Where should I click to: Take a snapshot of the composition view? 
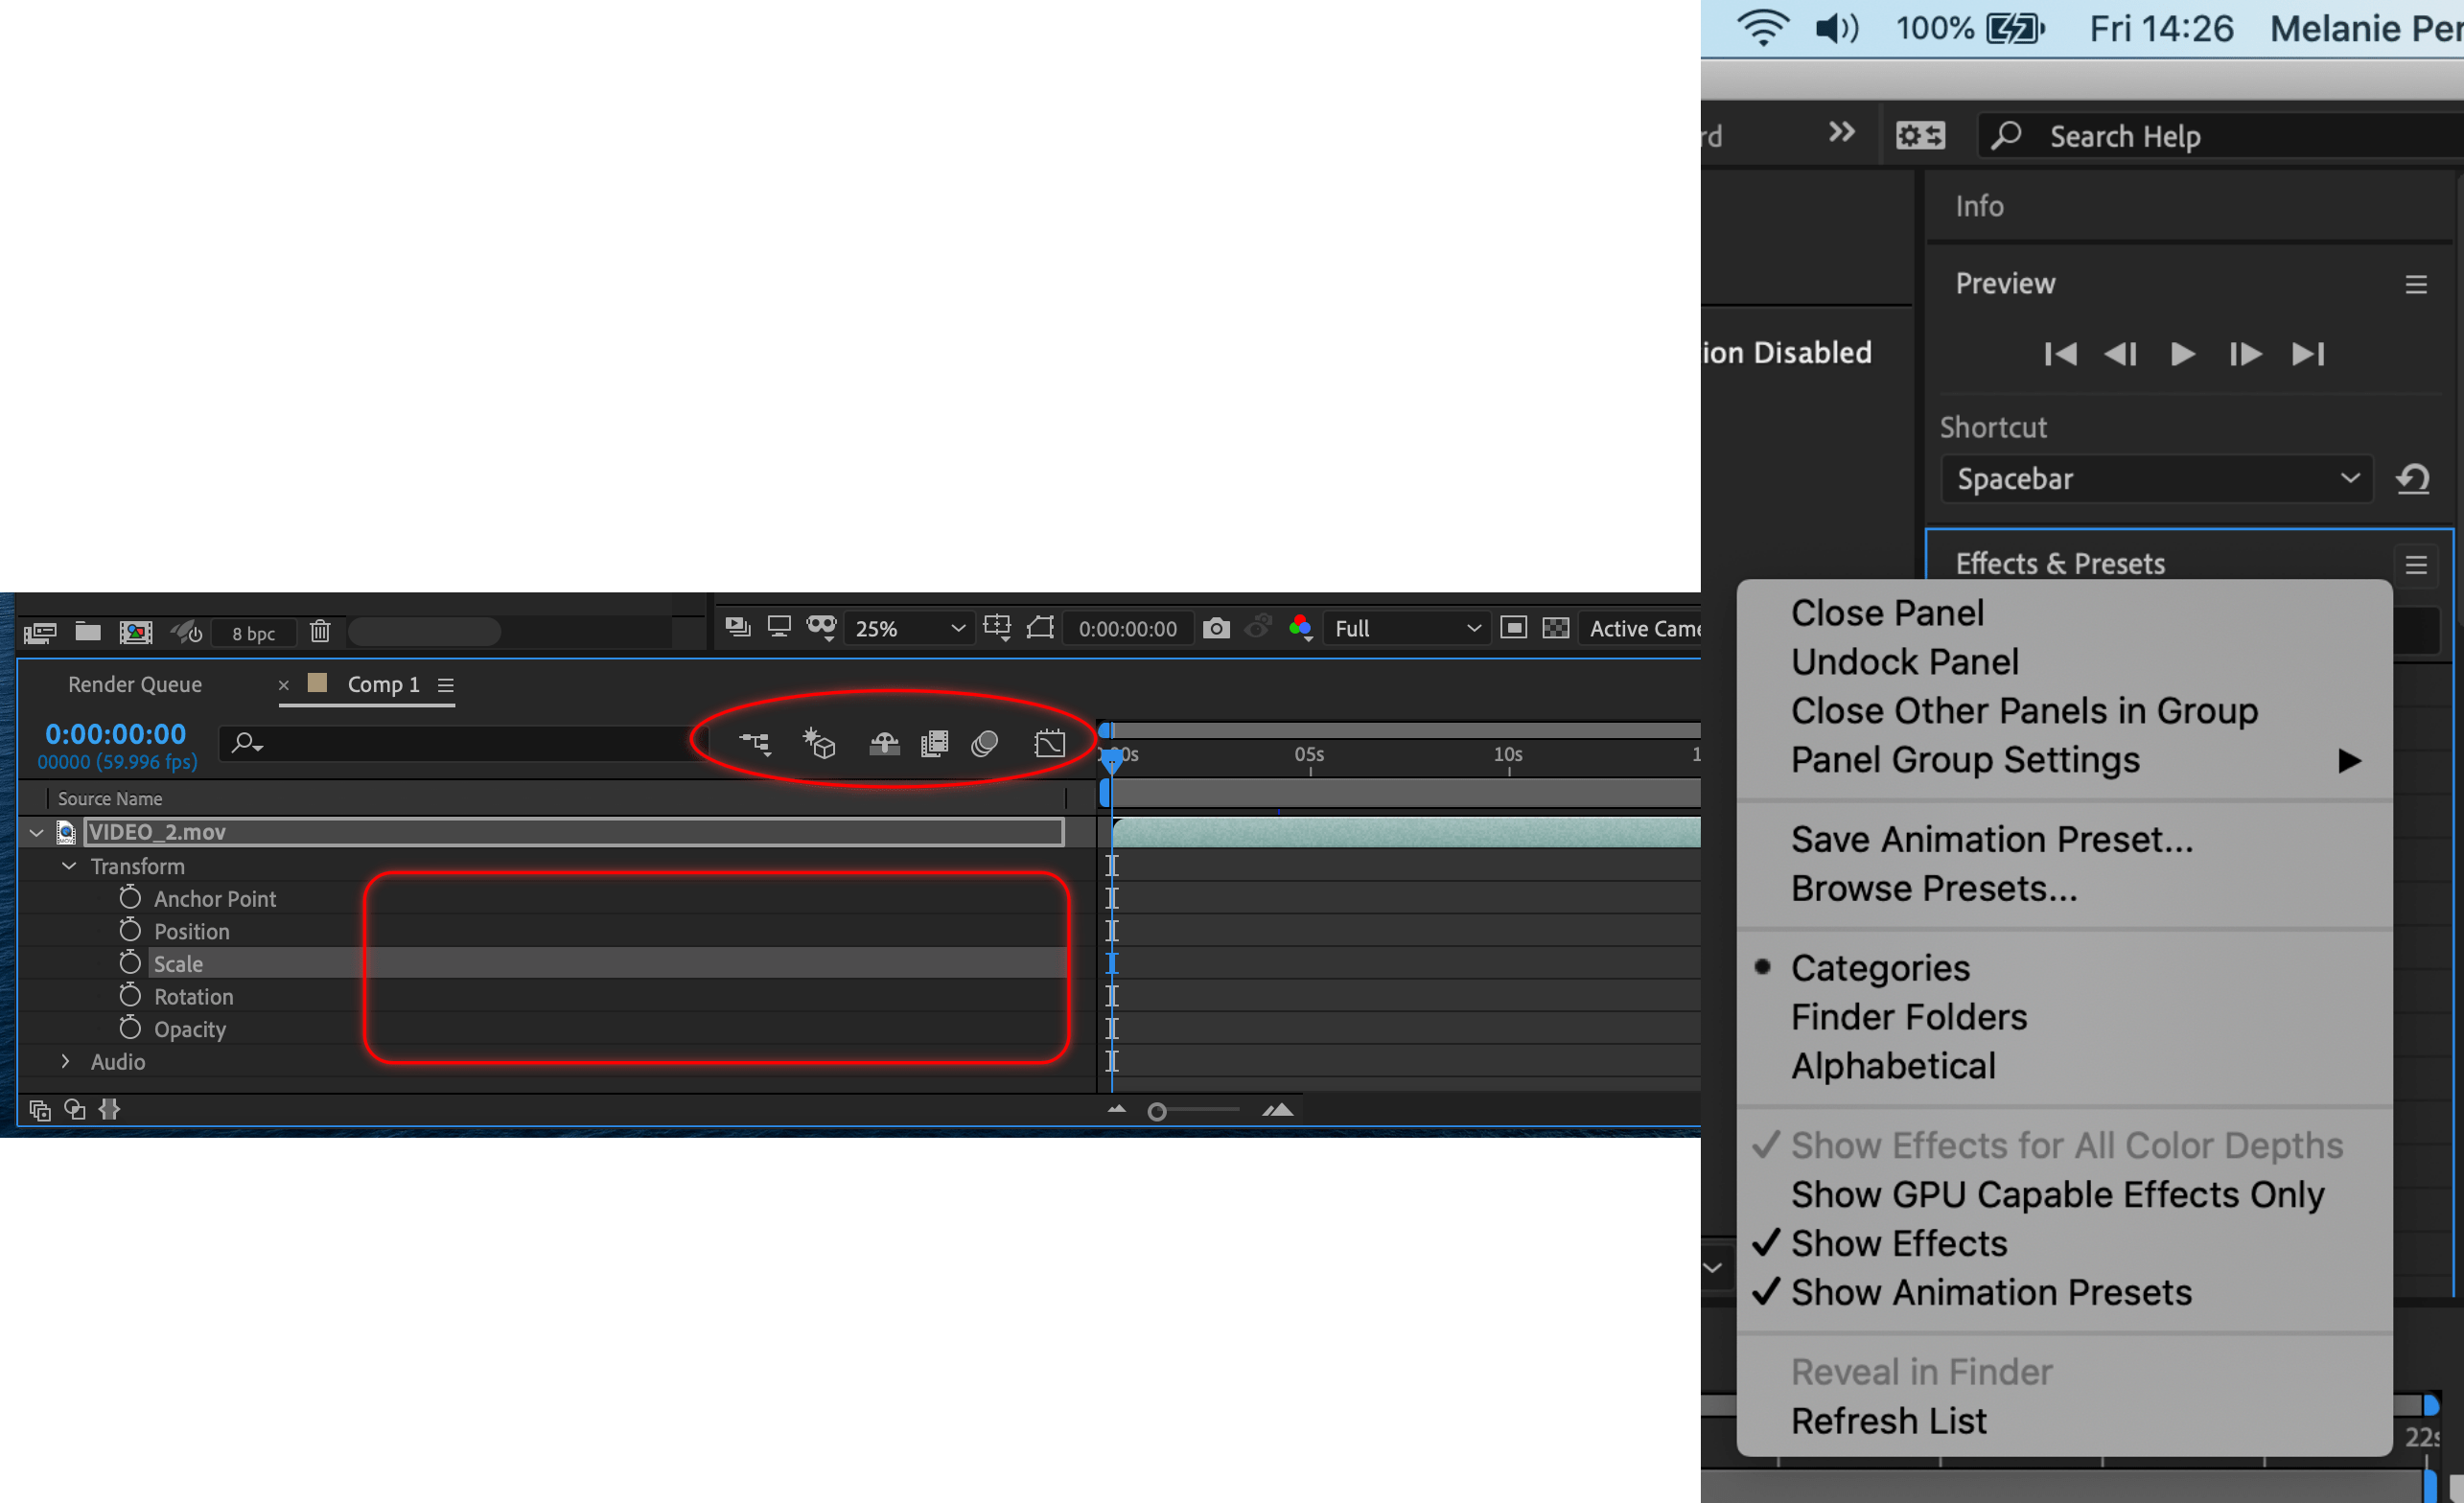tap(1217, 628)
